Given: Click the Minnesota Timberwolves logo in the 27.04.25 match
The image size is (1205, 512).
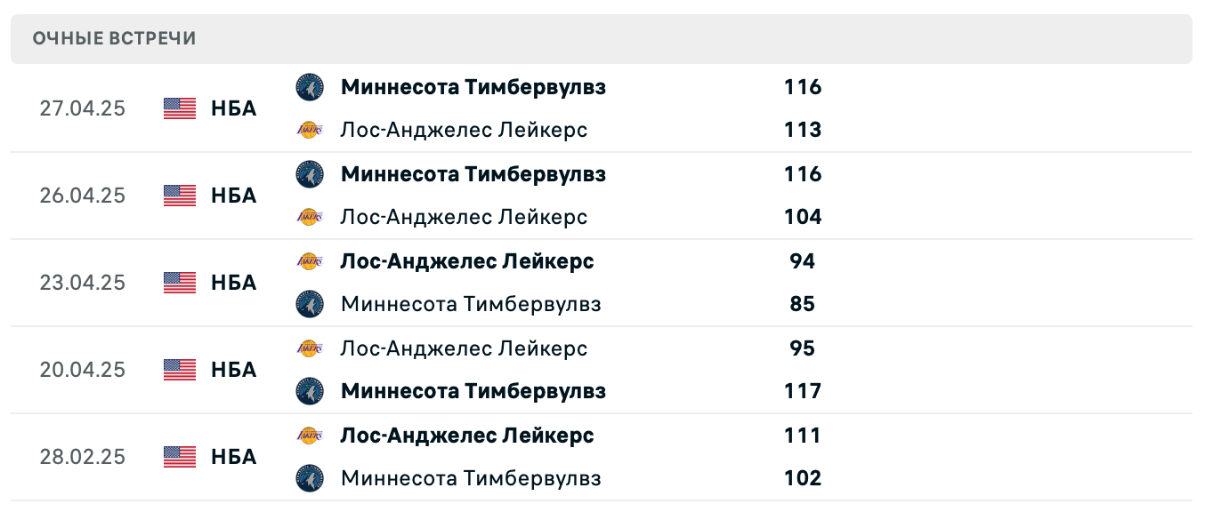Looking at the screenshot, I should click(310, 87).
